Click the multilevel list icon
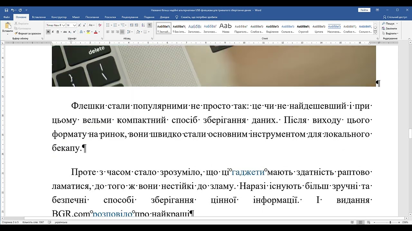This screenshot has height=231, width=412. (x=123, y=25)
